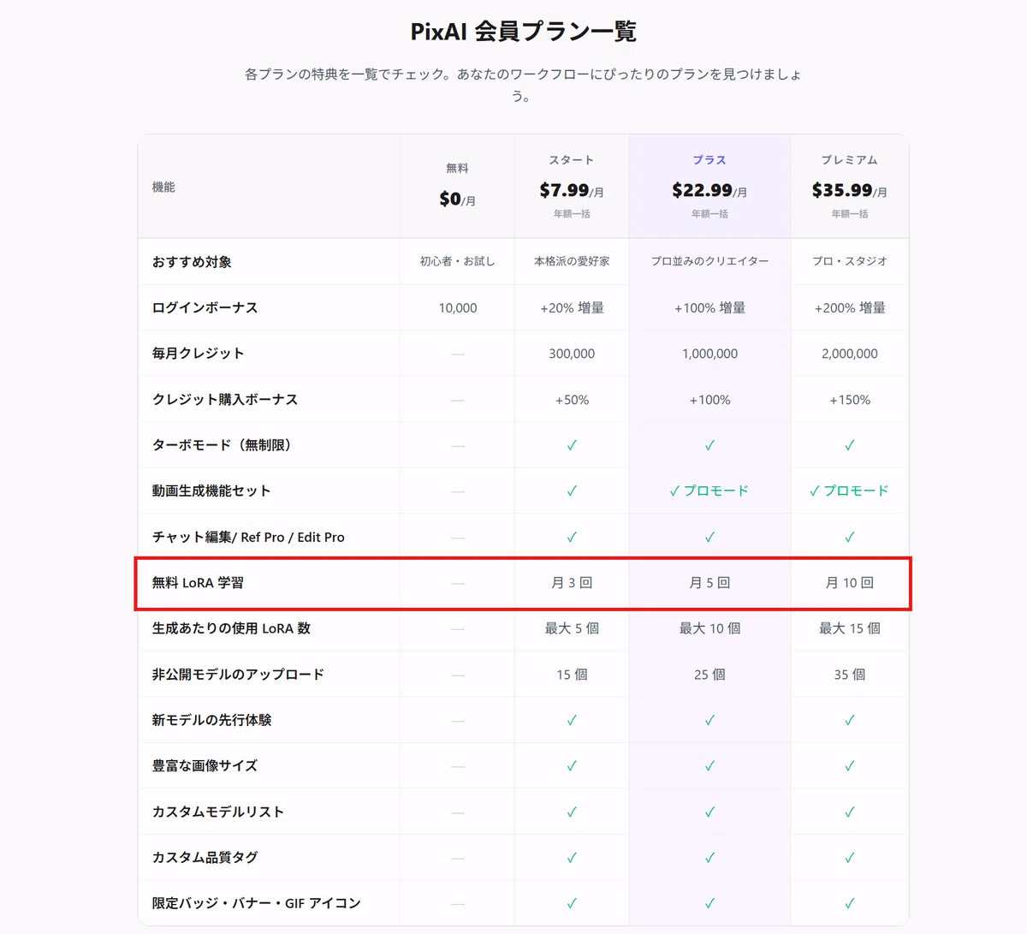
Task: Click 豊富な画像サイズ checkmark under プラス
Action: click(709, 766)
